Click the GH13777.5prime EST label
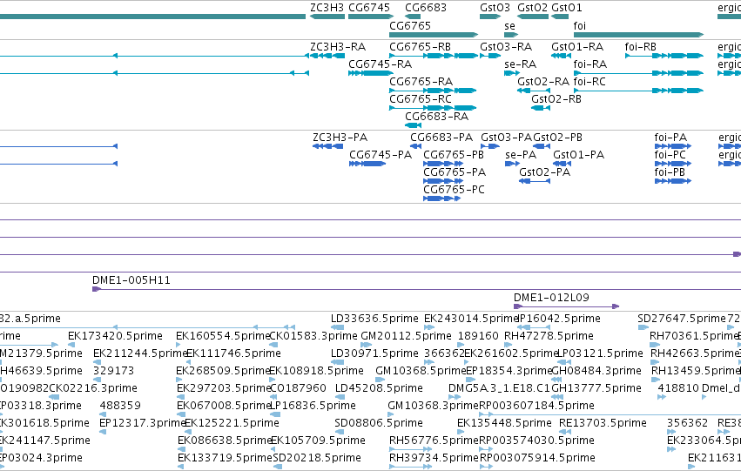Image resolution: width=741 pixels, height=471 pixels. tap(596, 389)
